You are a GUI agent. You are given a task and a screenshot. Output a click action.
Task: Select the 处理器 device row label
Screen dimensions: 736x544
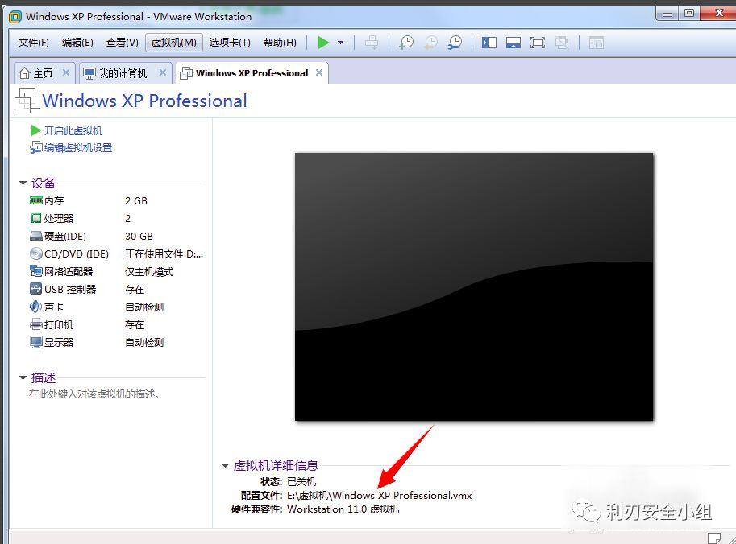pyautogui.click(x=59, y=218)
